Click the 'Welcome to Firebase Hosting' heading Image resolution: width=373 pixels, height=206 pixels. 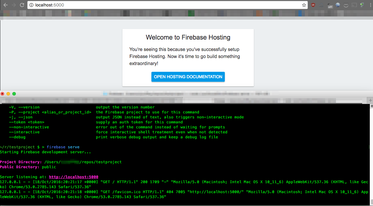click(188, 37)
